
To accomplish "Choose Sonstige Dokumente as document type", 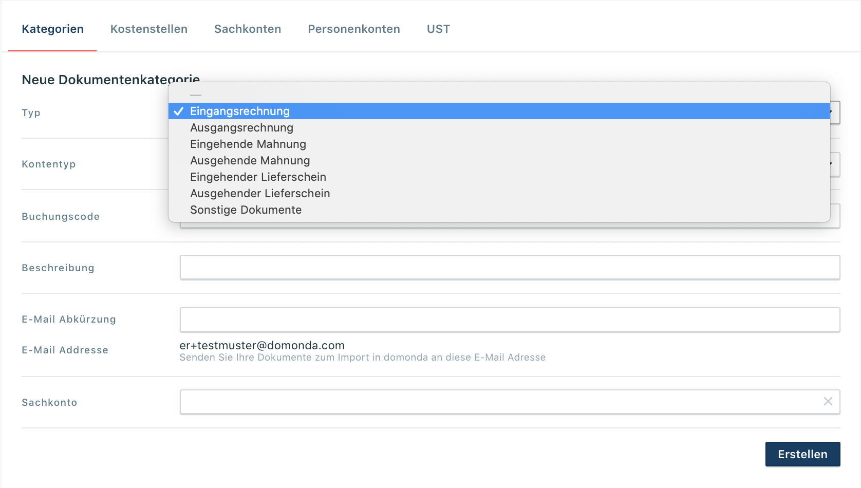I will (246, 210).
